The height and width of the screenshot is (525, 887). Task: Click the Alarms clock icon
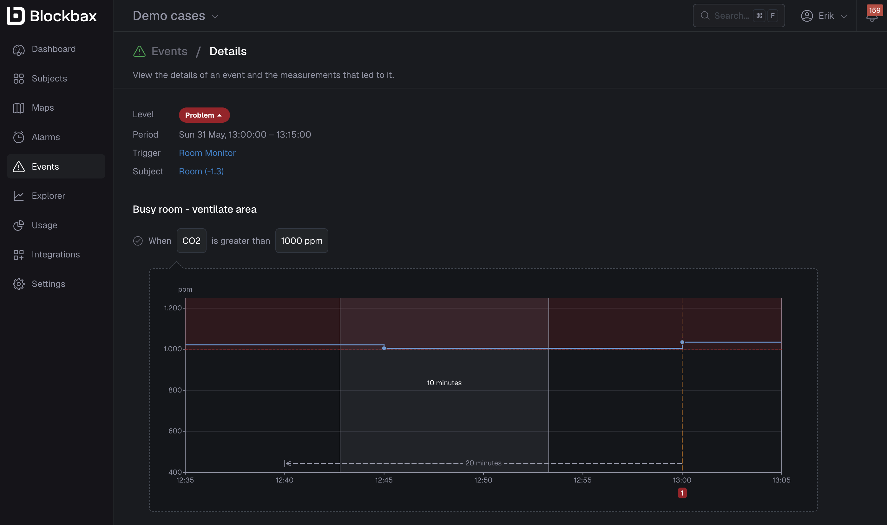click(x=19, y=137)
